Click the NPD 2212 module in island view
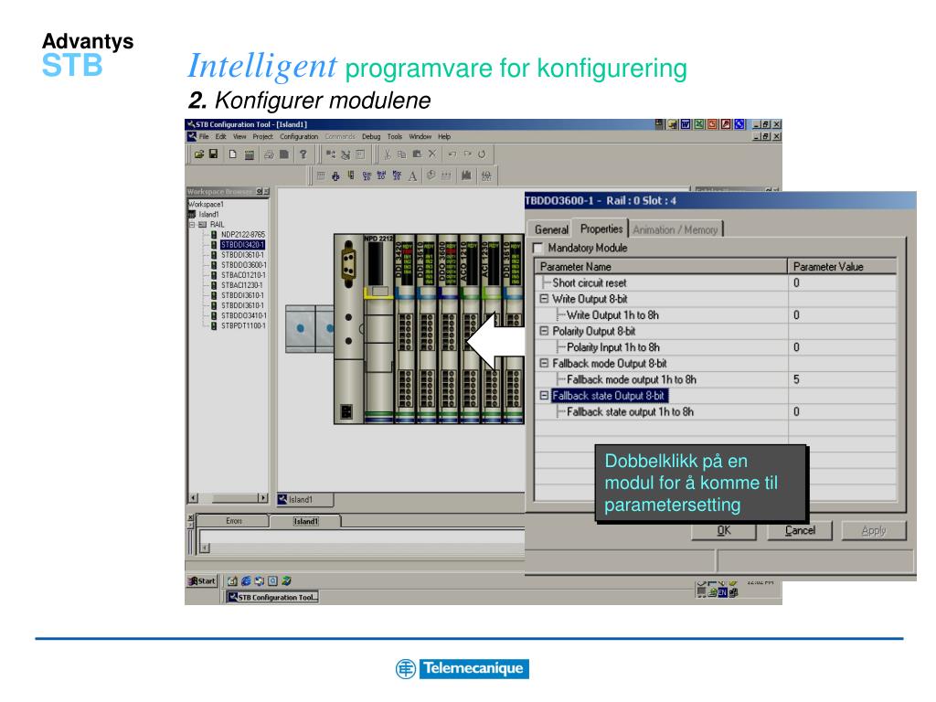The image size is (936, 702). tap(378, 328)
